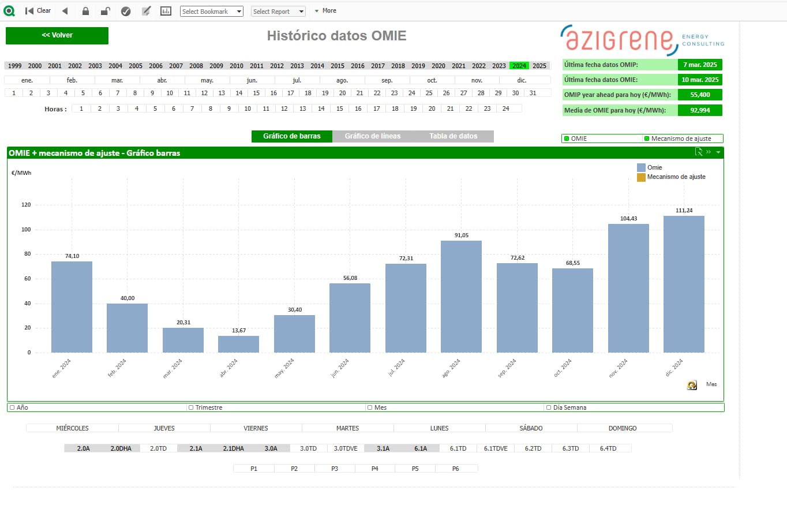Export chart to Excel icon
The height and width of the screenshot is (524, 787).
699,152
